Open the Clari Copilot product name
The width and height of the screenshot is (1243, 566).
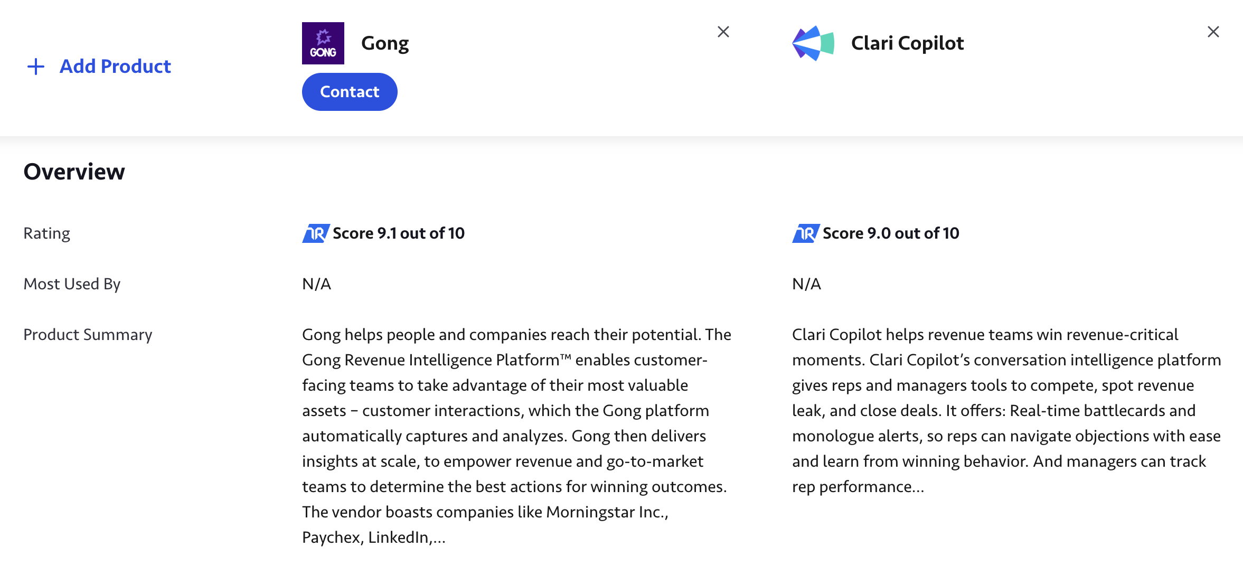point(907,43)
